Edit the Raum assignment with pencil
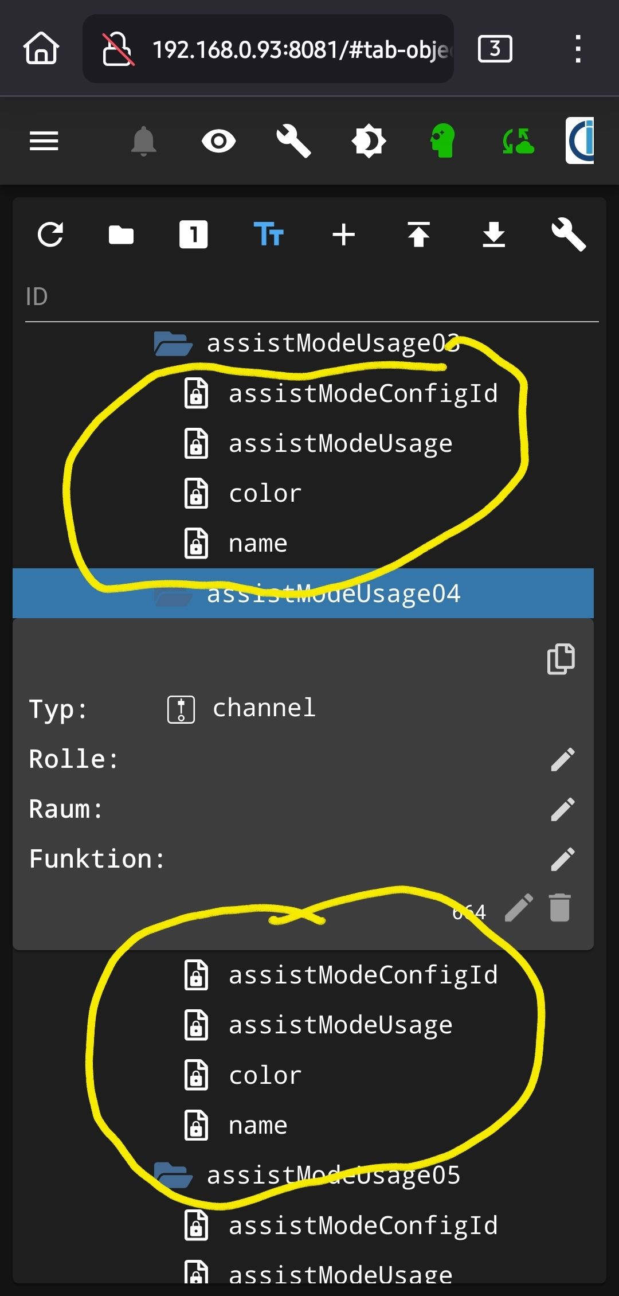This screenshot has height=1296, width=619. 562,809
